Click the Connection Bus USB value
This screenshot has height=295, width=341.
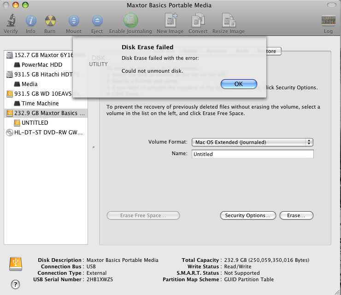pos(91,266)
